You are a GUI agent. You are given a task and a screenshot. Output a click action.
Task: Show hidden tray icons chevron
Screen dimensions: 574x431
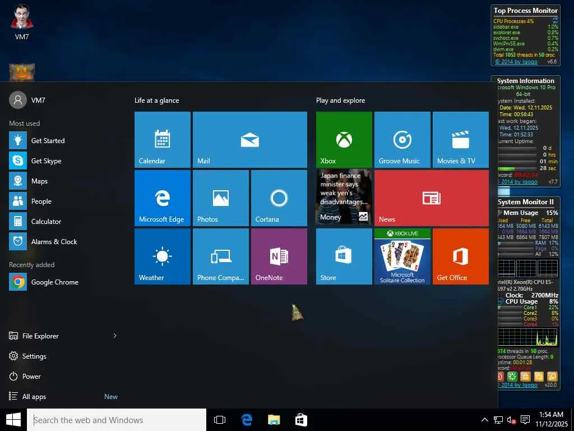coord(484,420)
